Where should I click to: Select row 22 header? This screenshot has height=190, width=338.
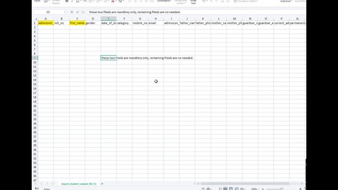click(35, 115)
